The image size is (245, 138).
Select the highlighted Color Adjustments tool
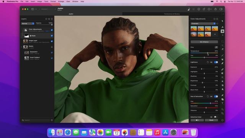(x=222, y=31)
